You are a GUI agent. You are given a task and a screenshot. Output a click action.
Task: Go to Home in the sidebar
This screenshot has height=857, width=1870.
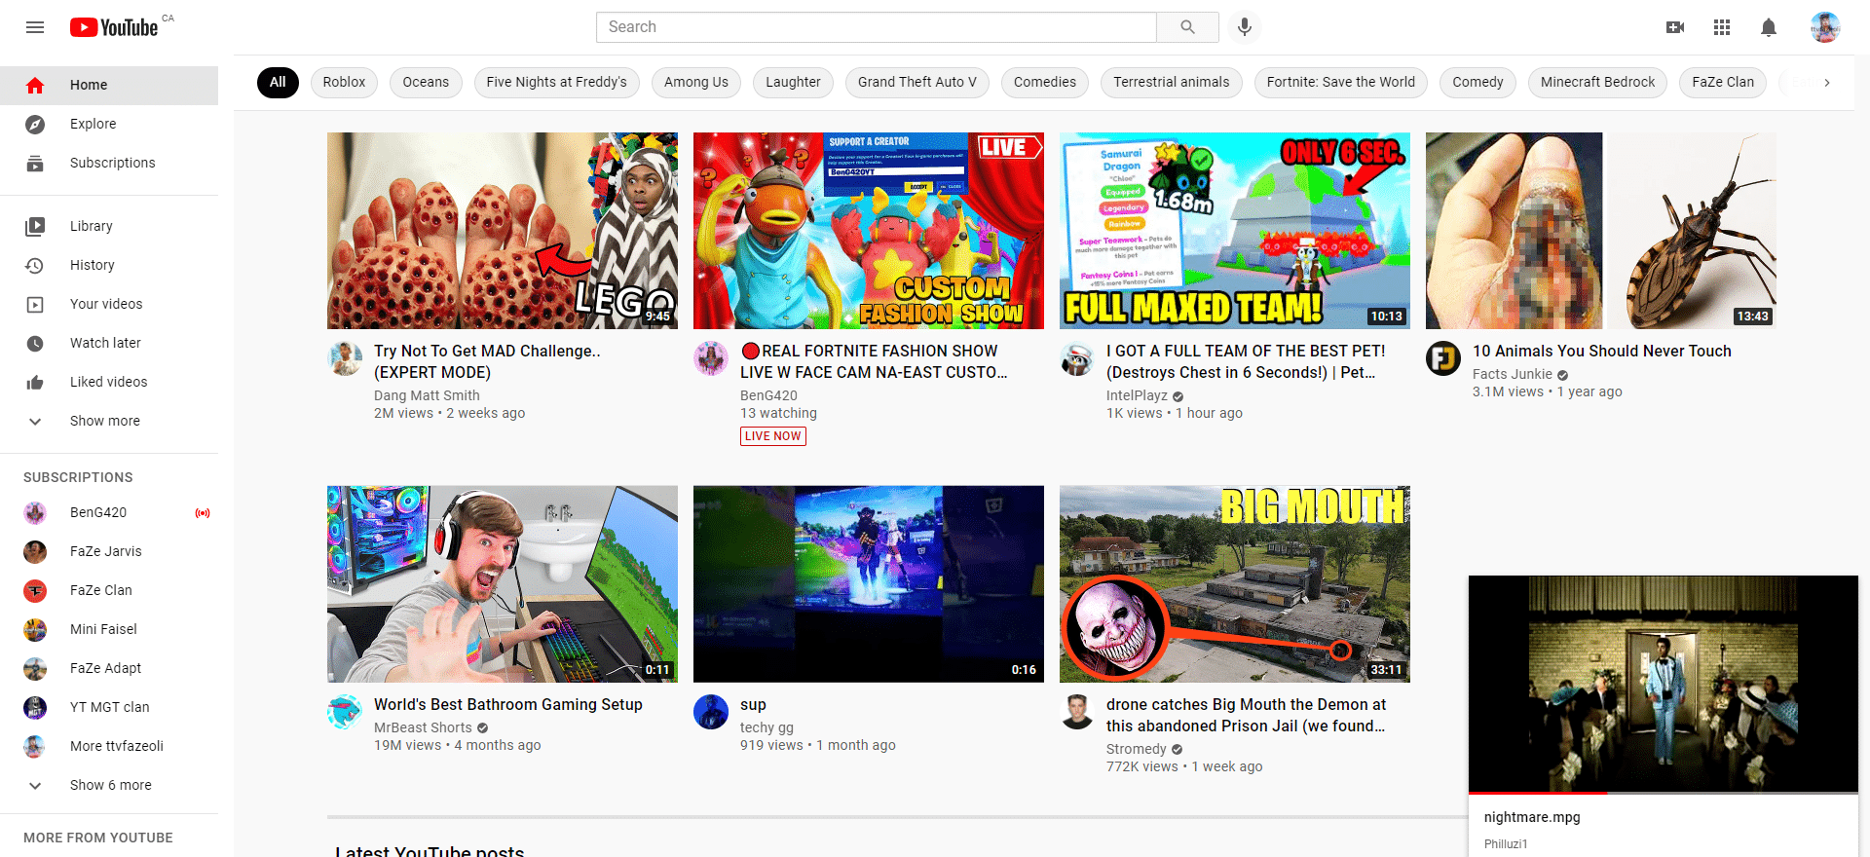click(x=109, y=85)
